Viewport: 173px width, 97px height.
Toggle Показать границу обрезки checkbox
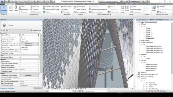tap(21, 63)
